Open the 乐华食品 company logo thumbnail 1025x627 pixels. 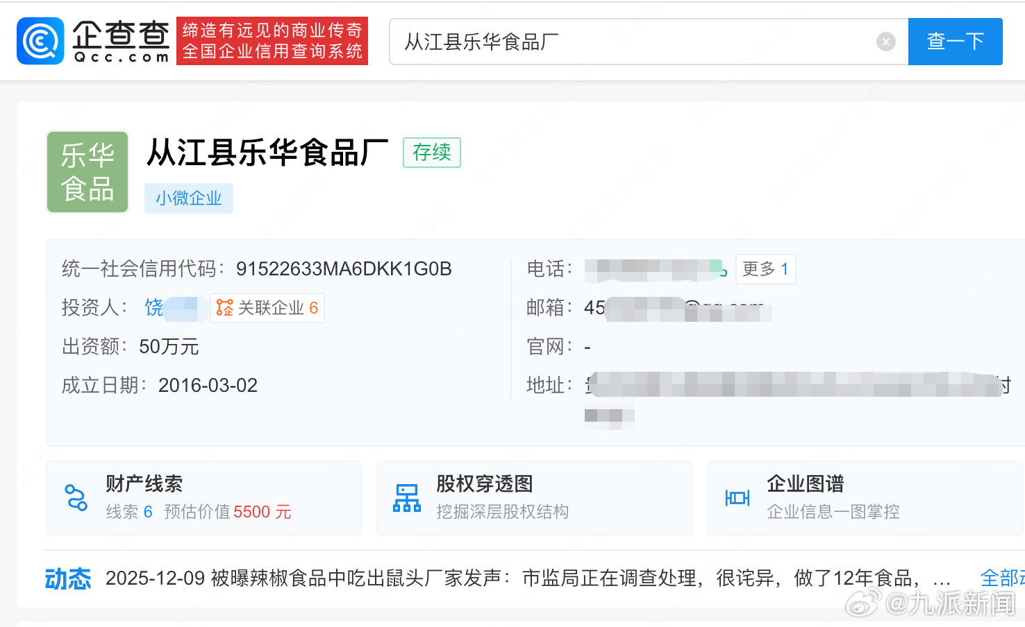tap(87, 172)
